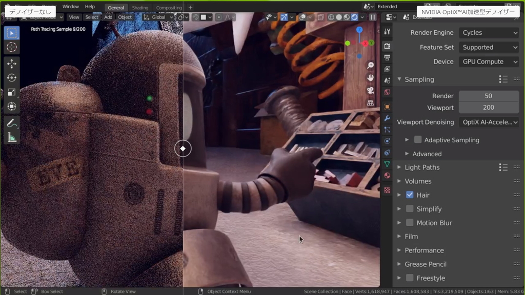Image resolution: width=525 pixels, height=295 pixels.
Task: Activate the Measure tool
Action: [x=12, y=137]
